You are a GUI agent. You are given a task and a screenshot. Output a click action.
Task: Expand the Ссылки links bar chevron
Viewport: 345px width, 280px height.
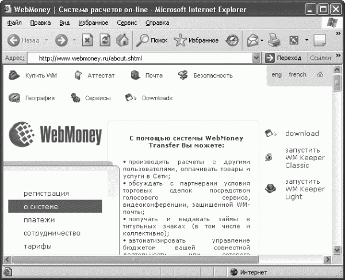[x=338, y=55]
